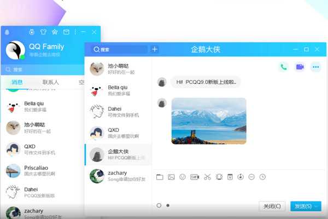Open the mountain lake photo in chat

(209, 121)
